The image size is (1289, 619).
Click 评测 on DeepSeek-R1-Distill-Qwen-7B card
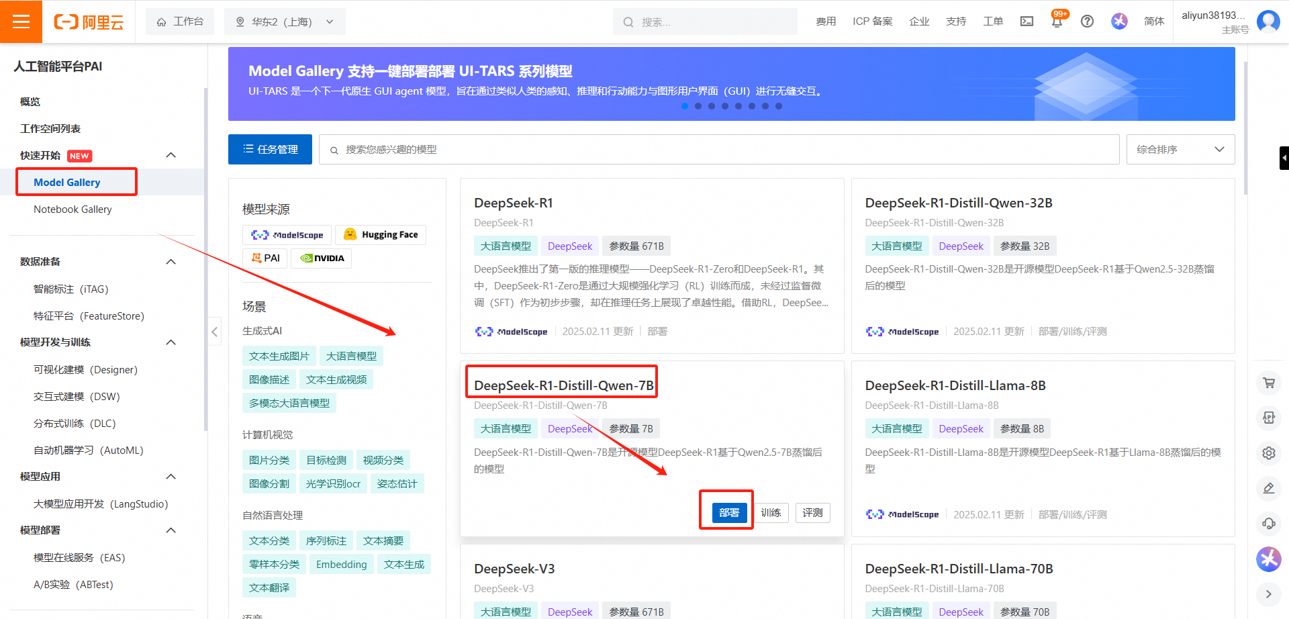(x=812, y=513)
